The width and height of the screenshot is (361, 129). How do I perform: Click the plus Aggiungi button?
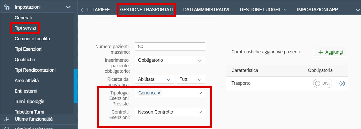[330, 52]
